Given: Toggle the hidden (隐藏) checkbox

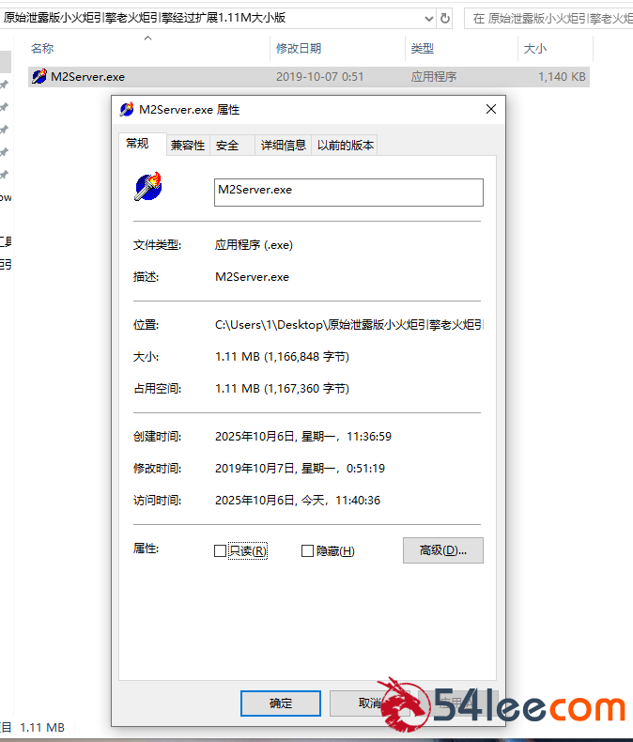Looking at the screenshot, I should pos(307,551).
